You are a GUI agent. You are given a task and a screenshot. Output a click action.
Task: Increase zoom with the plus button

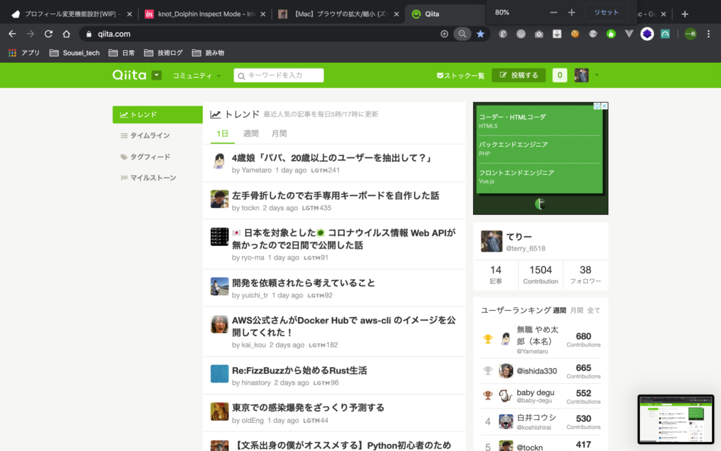point(572,13)
